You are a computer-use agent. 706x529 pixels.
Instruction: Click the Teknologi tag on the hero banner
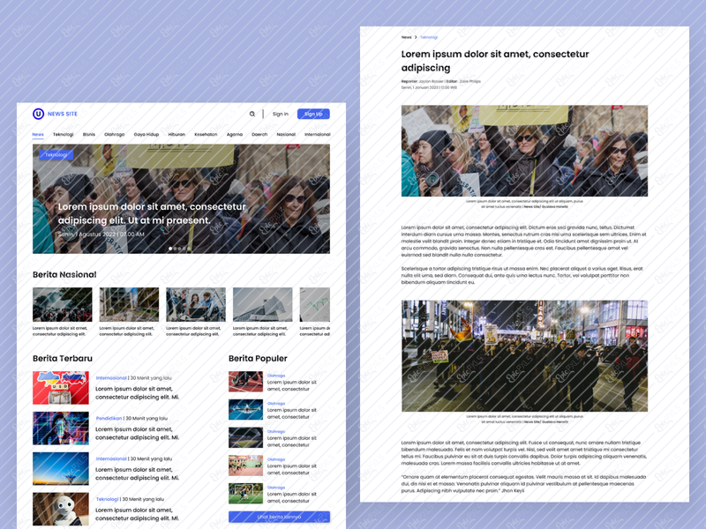click(56, 155)
